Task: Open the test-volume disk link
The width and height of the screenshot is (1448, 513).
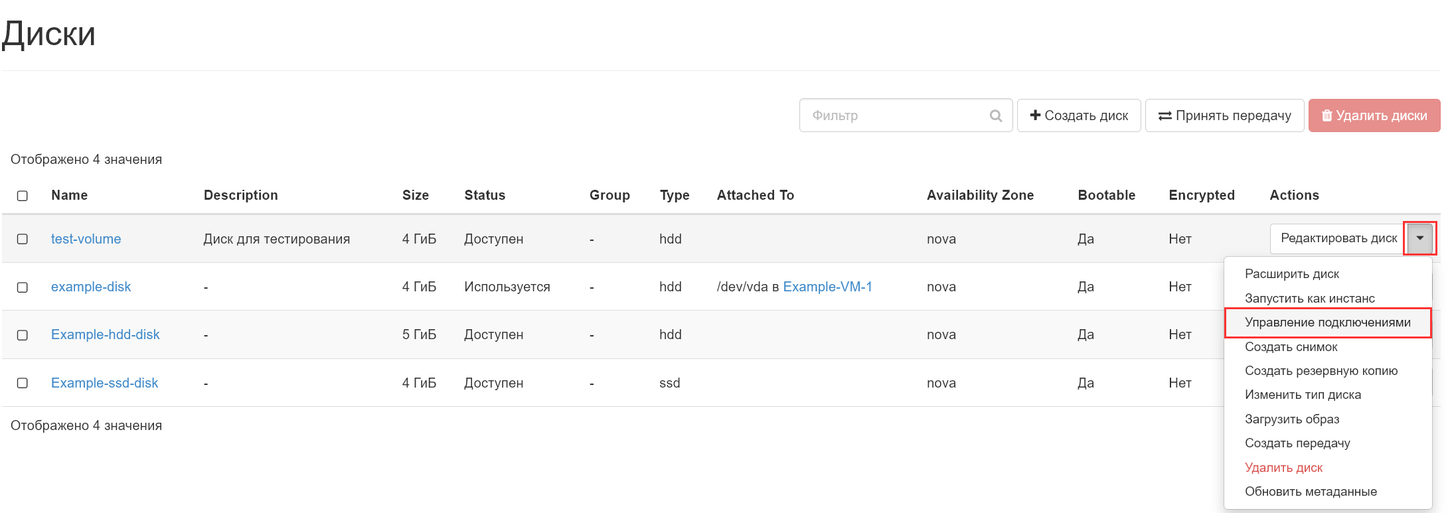Action: (x=86, y=239)
